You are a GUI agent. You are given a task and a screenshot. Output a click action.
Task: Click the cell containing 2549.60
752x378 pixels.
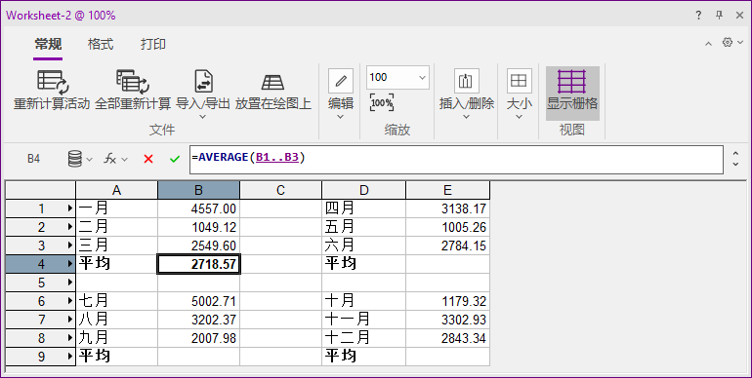(198, 246)
